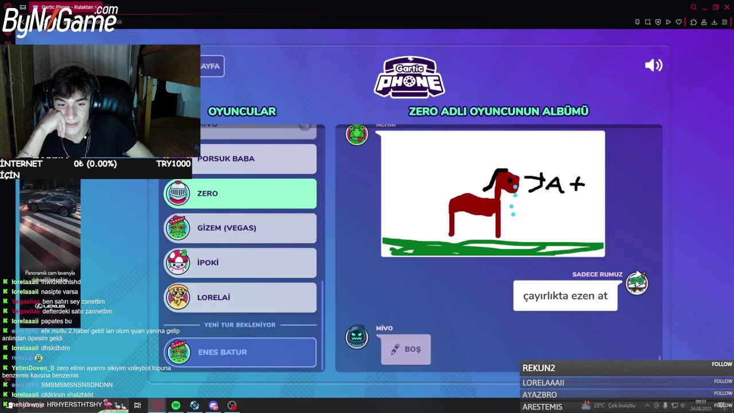The image size is (734, 413).
Task: Click chat message 'papates bu'
Action: pyautogui.click(x=56, y=321)
